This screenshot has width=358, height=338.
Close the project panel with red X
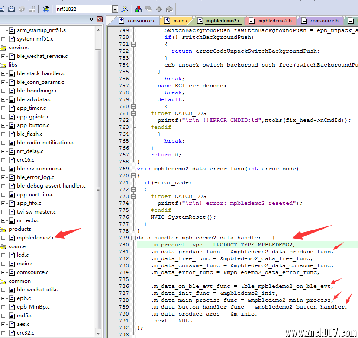[x=100, y=19]
